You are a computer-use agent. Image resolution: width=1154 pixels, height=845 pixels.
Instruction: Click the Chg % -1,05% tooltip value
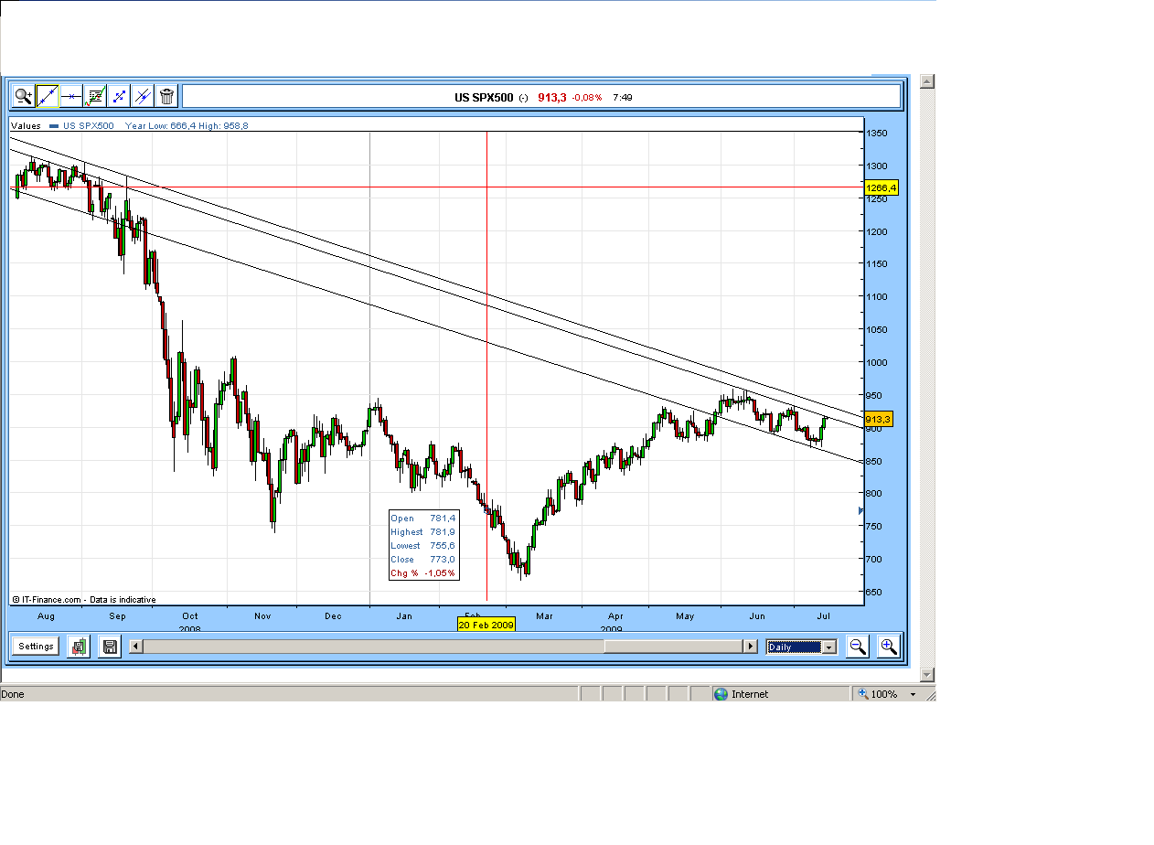(422, 573)
